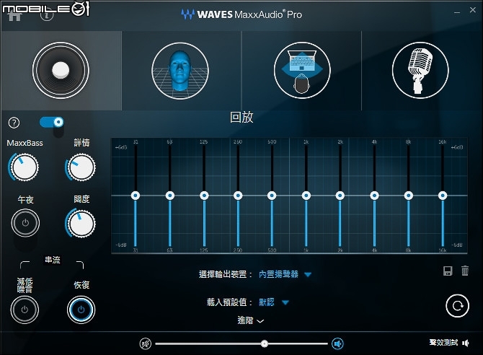483x355 pixels.
Task: Click the 2k equalizer slider handle
Action: click(340, 196)
